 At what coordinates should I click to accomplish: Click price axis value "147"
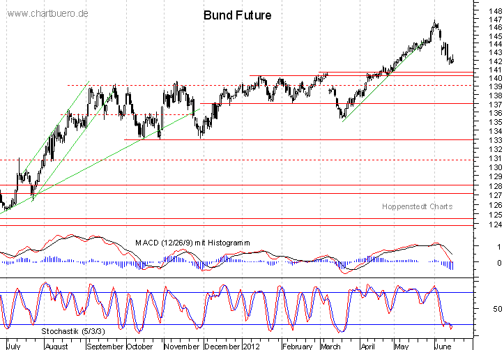[x=495, y=20]
